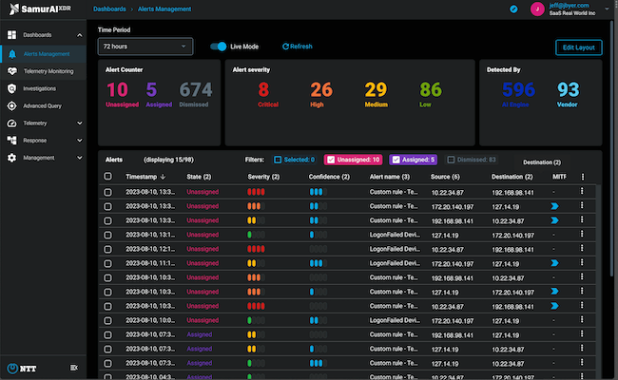Click the Investigations shield icon
Viewport: 618px width, 380px height.
point(11,87)
